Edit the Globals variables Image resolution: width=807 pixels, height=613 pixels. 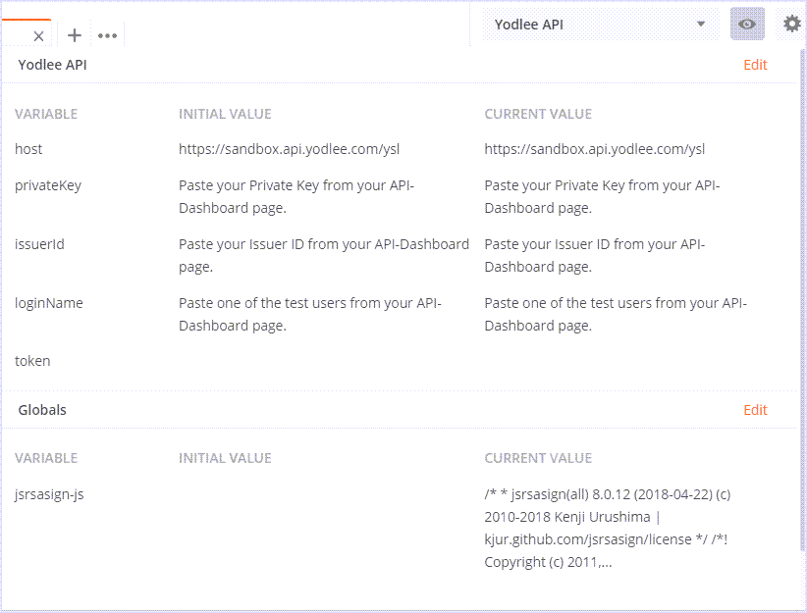(x=755, y=410)
